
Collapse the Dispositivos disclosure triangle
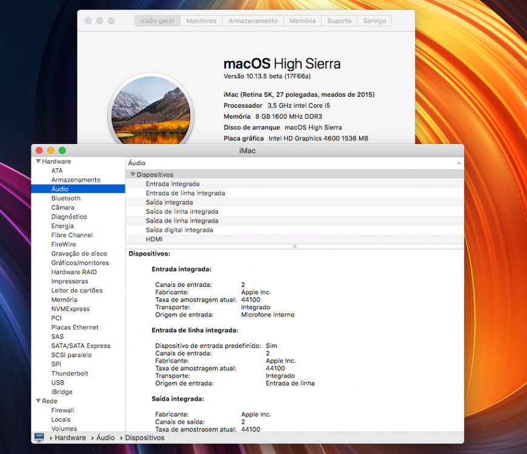point(133,174)
